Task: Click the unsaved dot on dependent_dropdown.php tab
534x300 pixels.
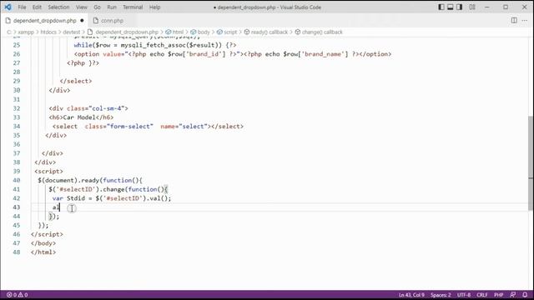Action: pyautogui.click(x=82, y=20)
